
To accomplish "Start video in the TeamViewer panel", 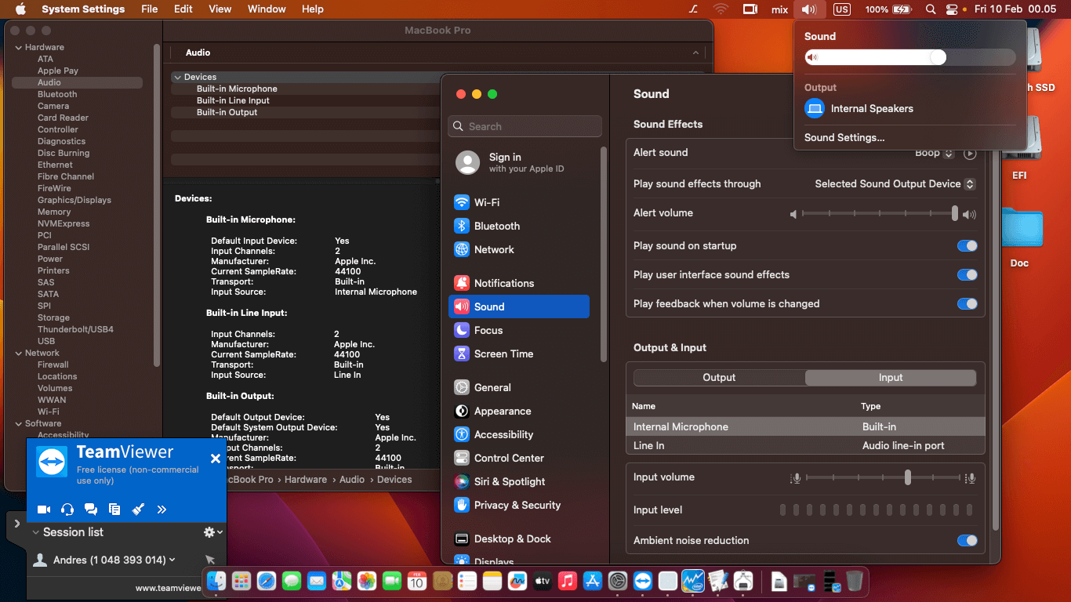I will (x=44, y=510).
